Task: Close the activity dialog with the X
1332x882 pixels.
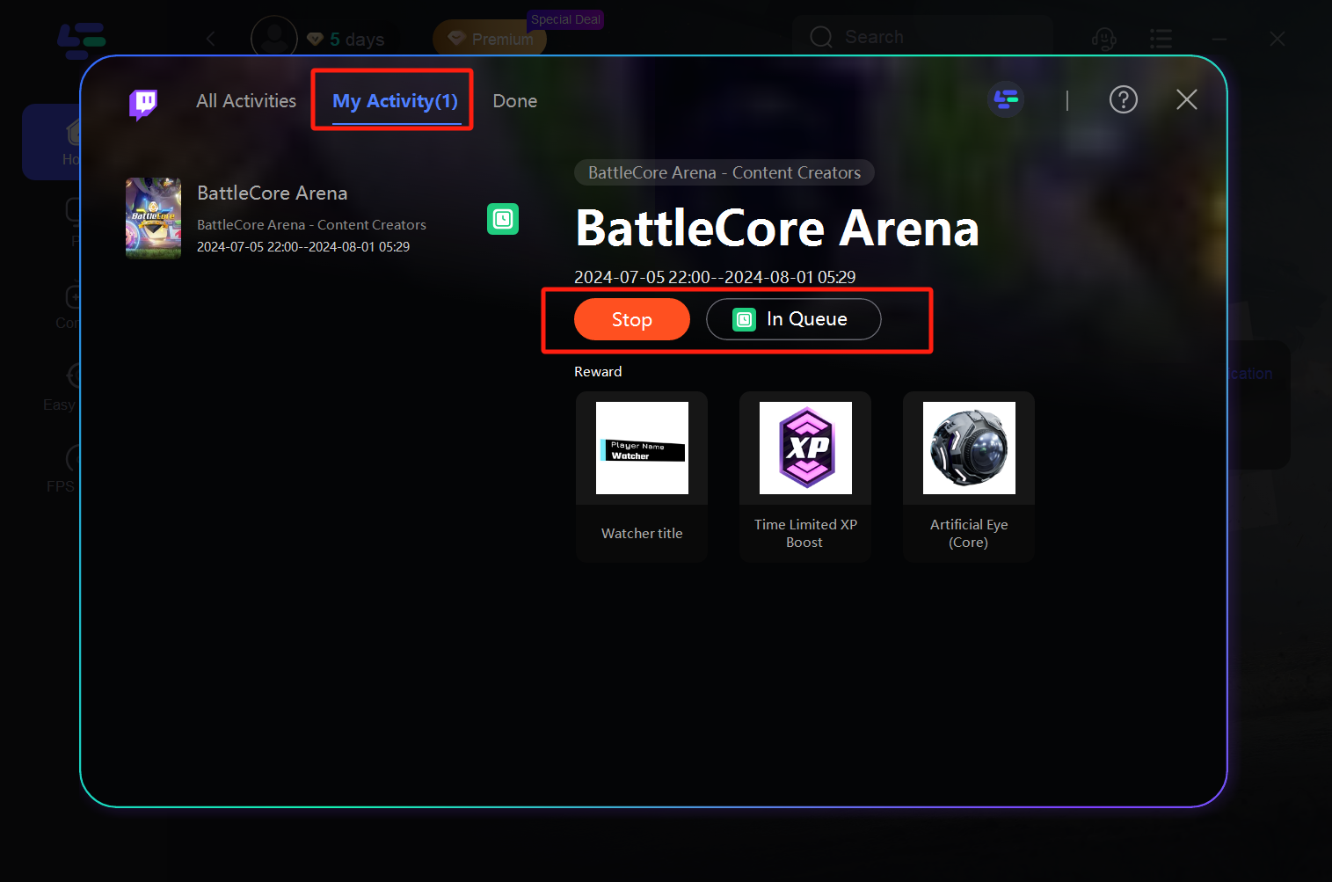Action: coord(1187,99)
